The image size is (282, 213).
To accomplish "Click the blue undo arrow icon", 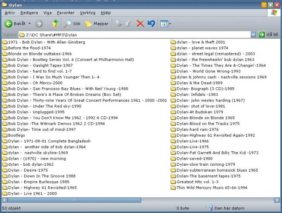I will pyautogui.click(x=151, y=24).
